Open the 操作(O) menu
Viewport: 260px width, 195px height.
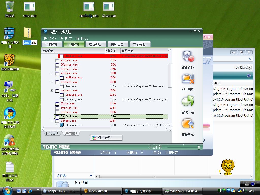[50, 39]
